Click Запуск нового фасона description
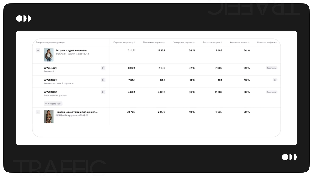313x176 pixels. click(55, 95)
